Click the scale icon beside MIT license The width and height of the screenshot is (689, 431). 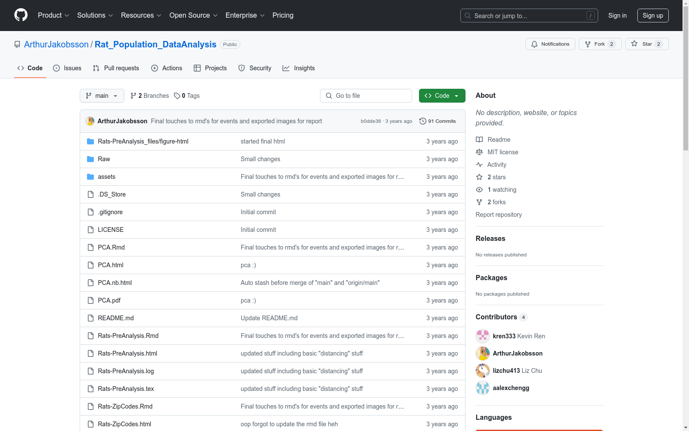[479, 152]
